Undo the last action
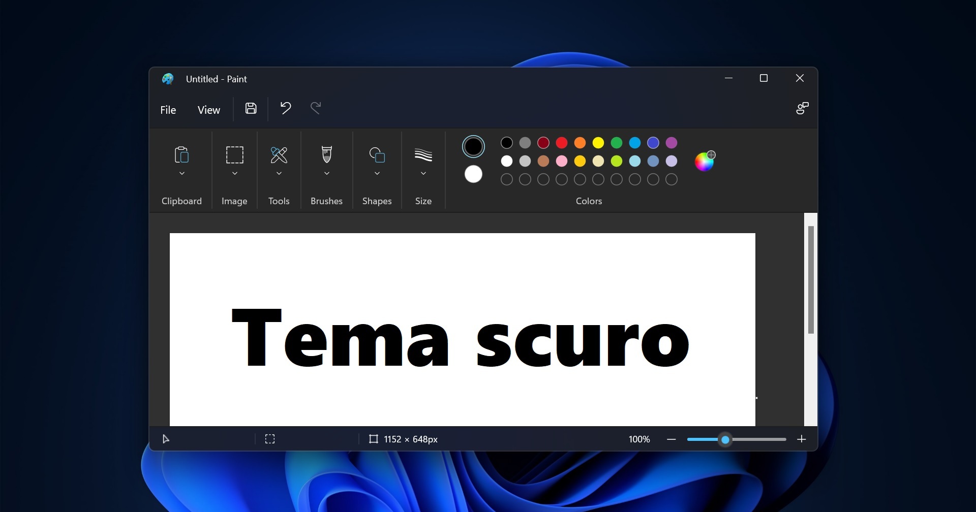Viewport: 976px width, 512px height. (285, 108)
